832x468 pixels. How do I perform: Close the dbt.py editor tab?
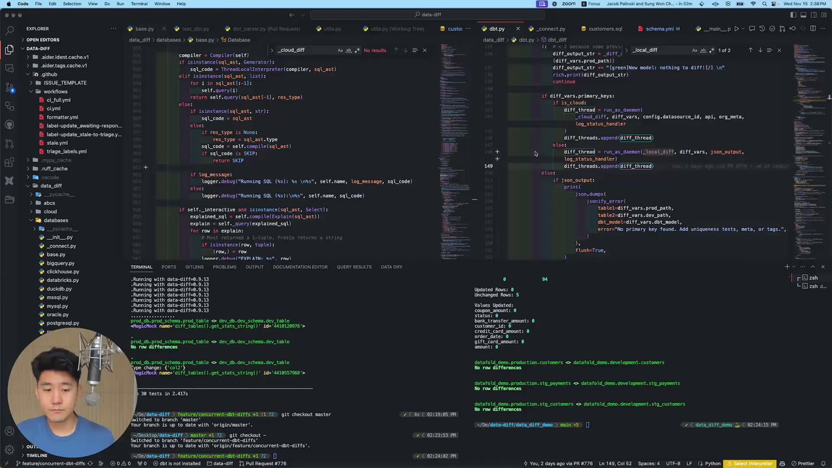pyautogui.click(x=517, y=29)
